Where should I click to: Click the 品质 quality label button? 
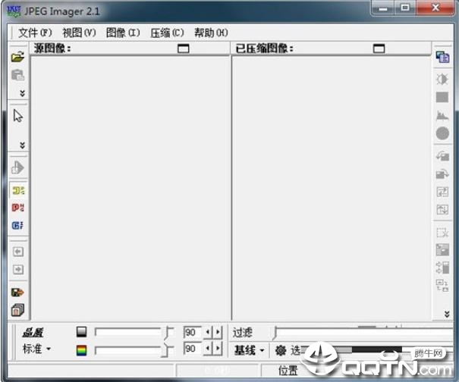pos(32,332)
